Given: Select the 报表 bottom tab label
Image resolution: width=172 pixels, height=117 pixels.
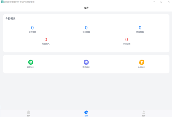Looking at the screenshot, I should (x=86, y=116).
